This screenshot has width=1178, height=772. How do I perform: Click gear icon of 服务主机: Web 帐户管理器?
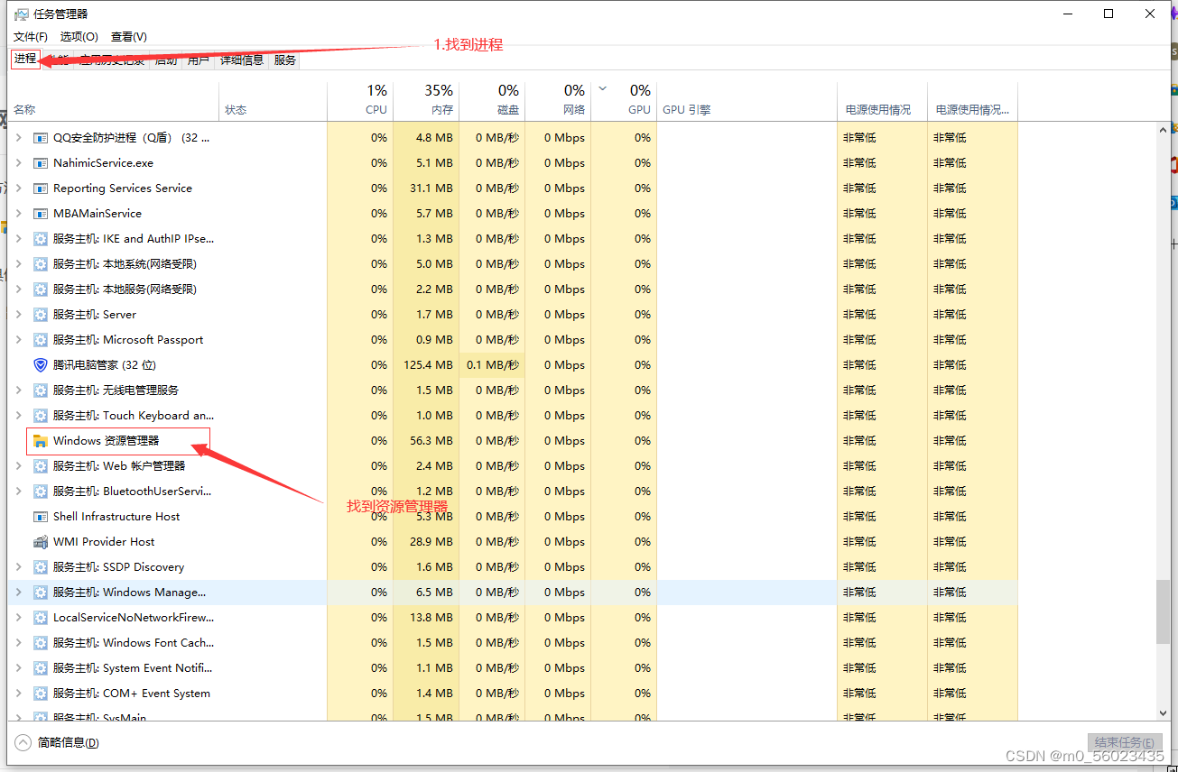pyautogui.click(x=40, y=466)
